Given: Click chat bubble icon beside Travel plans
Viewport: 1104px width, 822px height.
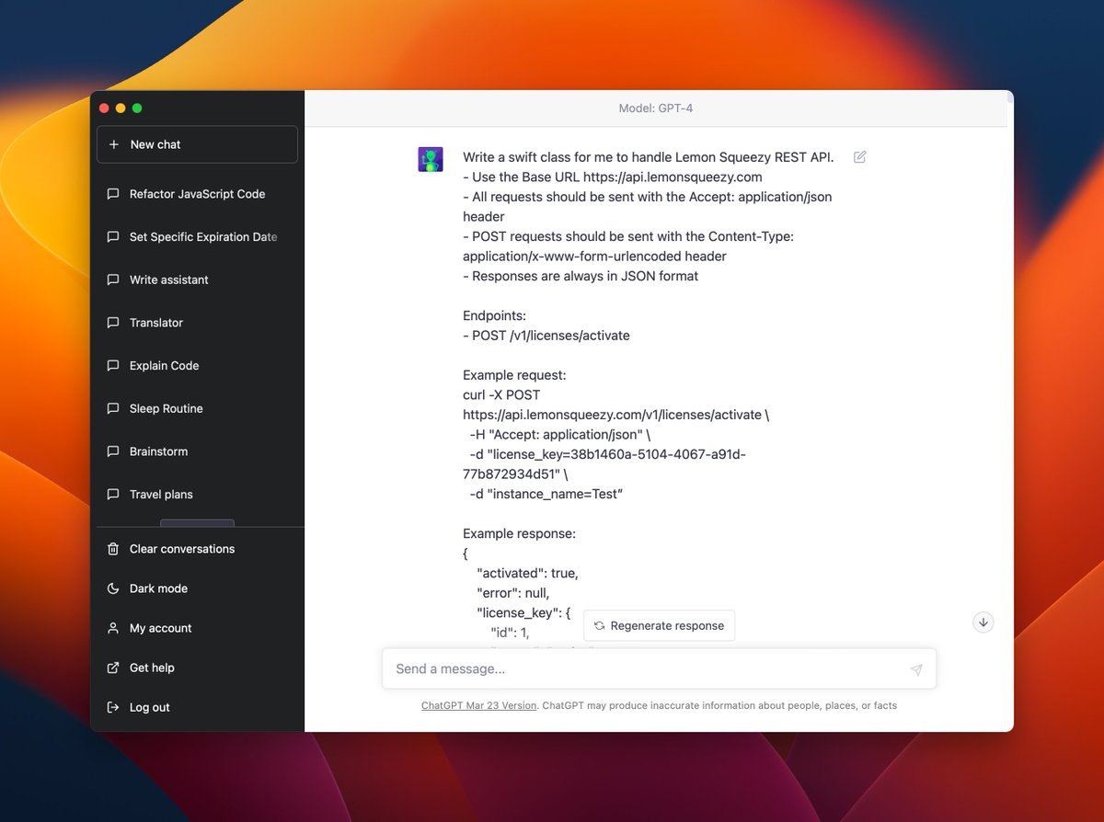Looking at the screenshot, I should [113, 494].
